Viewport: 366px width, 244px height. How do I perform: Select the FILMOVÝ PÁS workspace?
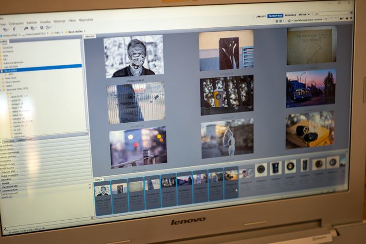point(275,16)
